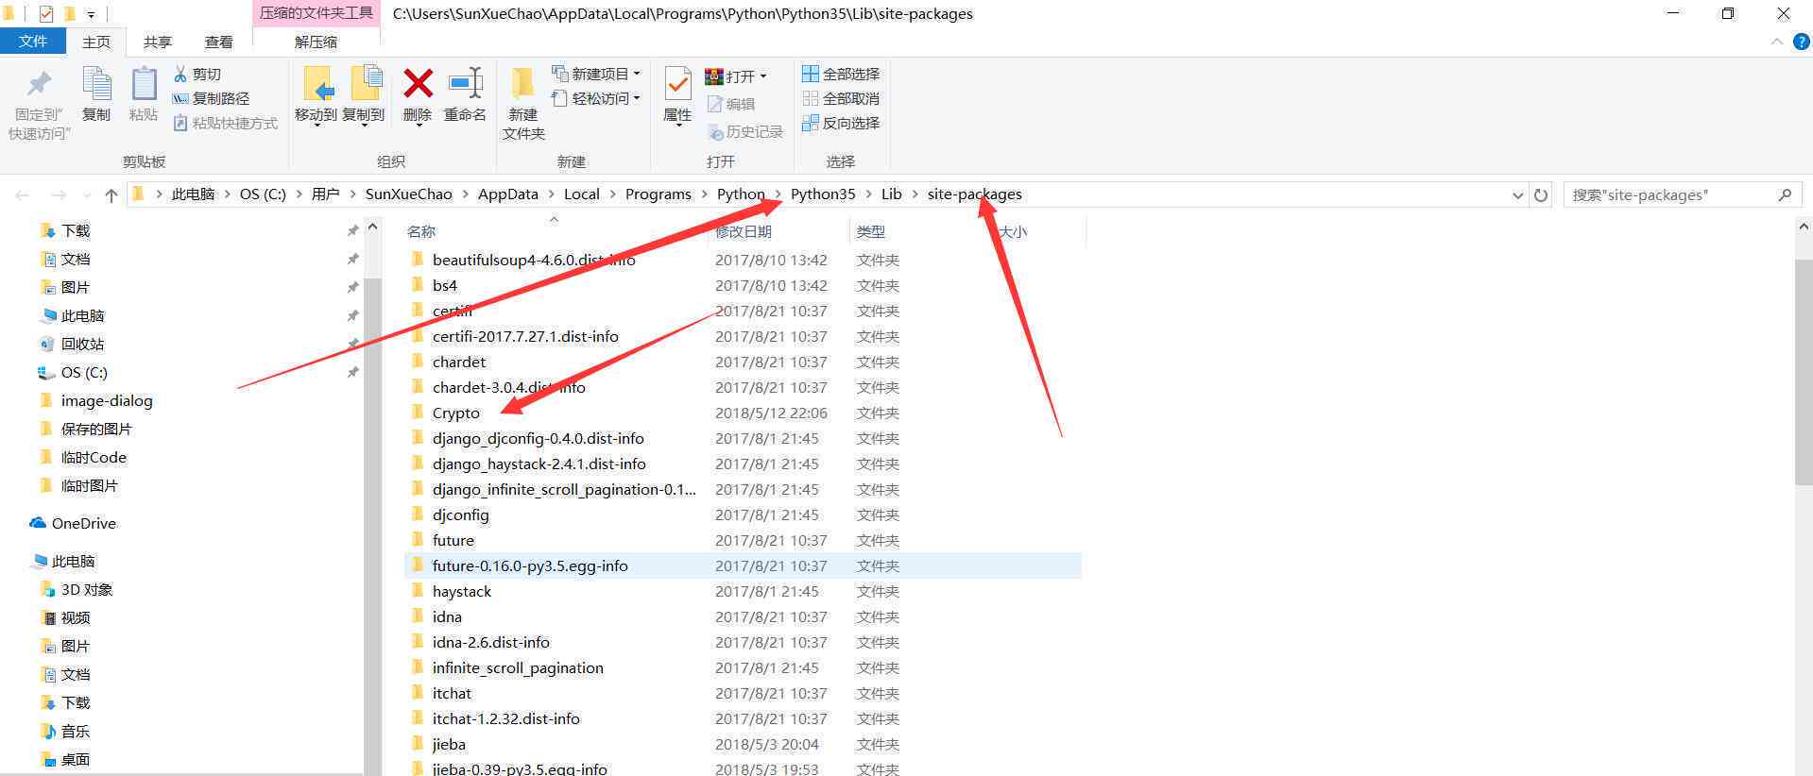Image resolution: width=1813 pixels, height=776 pixels.
Task: Switch to the View tab
Action: click(x=218, y=42)
